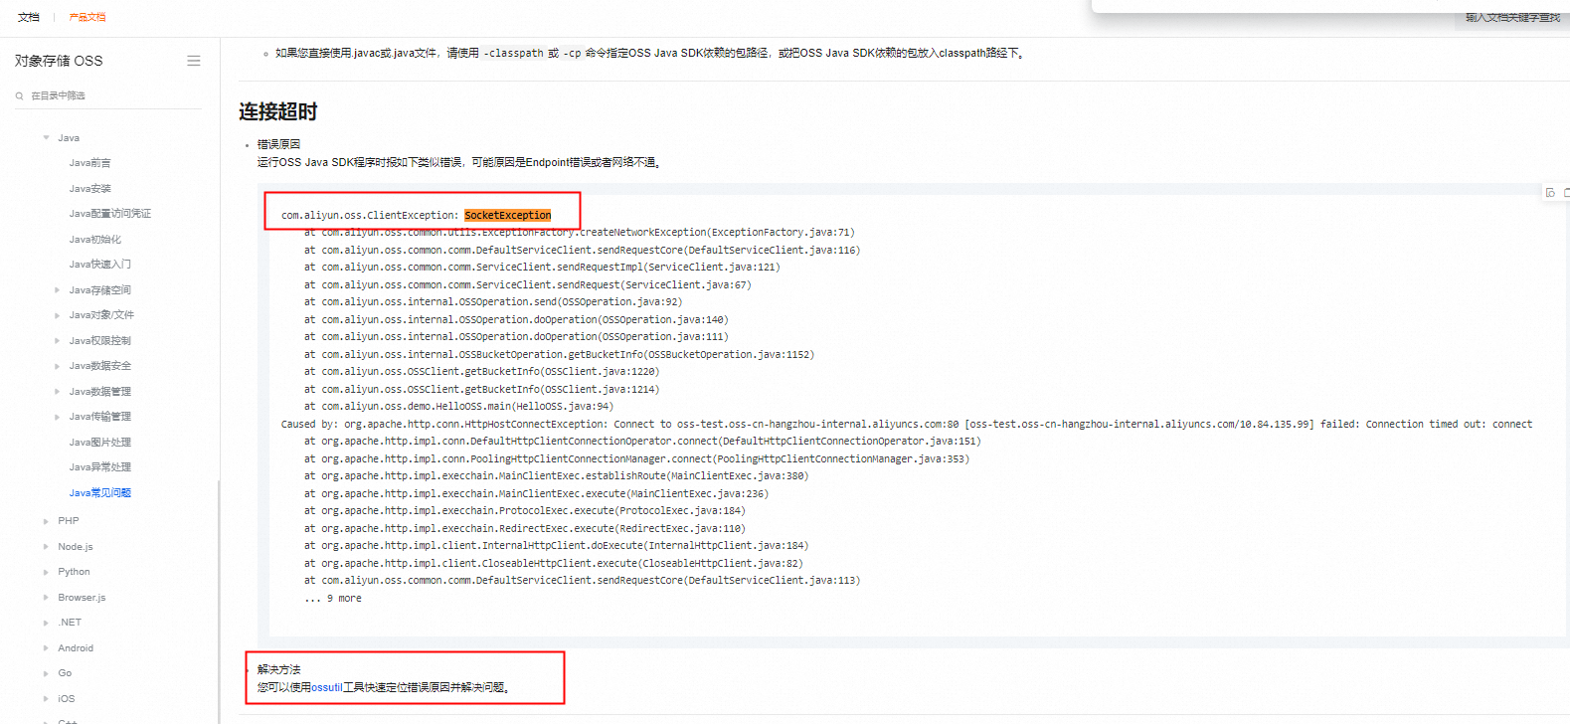Click the HelloOSS.main(HelloOSS.java:94) trace line
This screenshot has height=724, width=1570.
[x=458, y=407]
